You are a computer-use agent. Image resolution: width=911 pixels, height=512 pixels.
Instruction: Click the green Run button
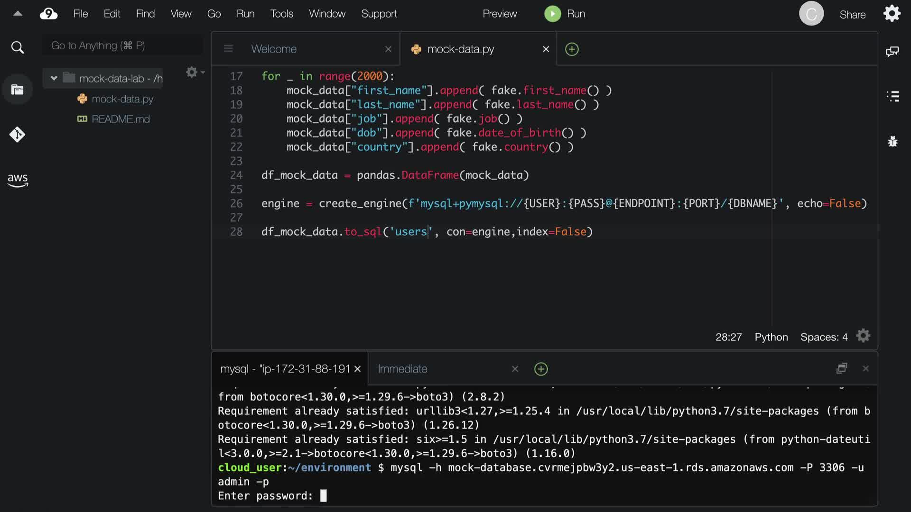coord(553,14)
